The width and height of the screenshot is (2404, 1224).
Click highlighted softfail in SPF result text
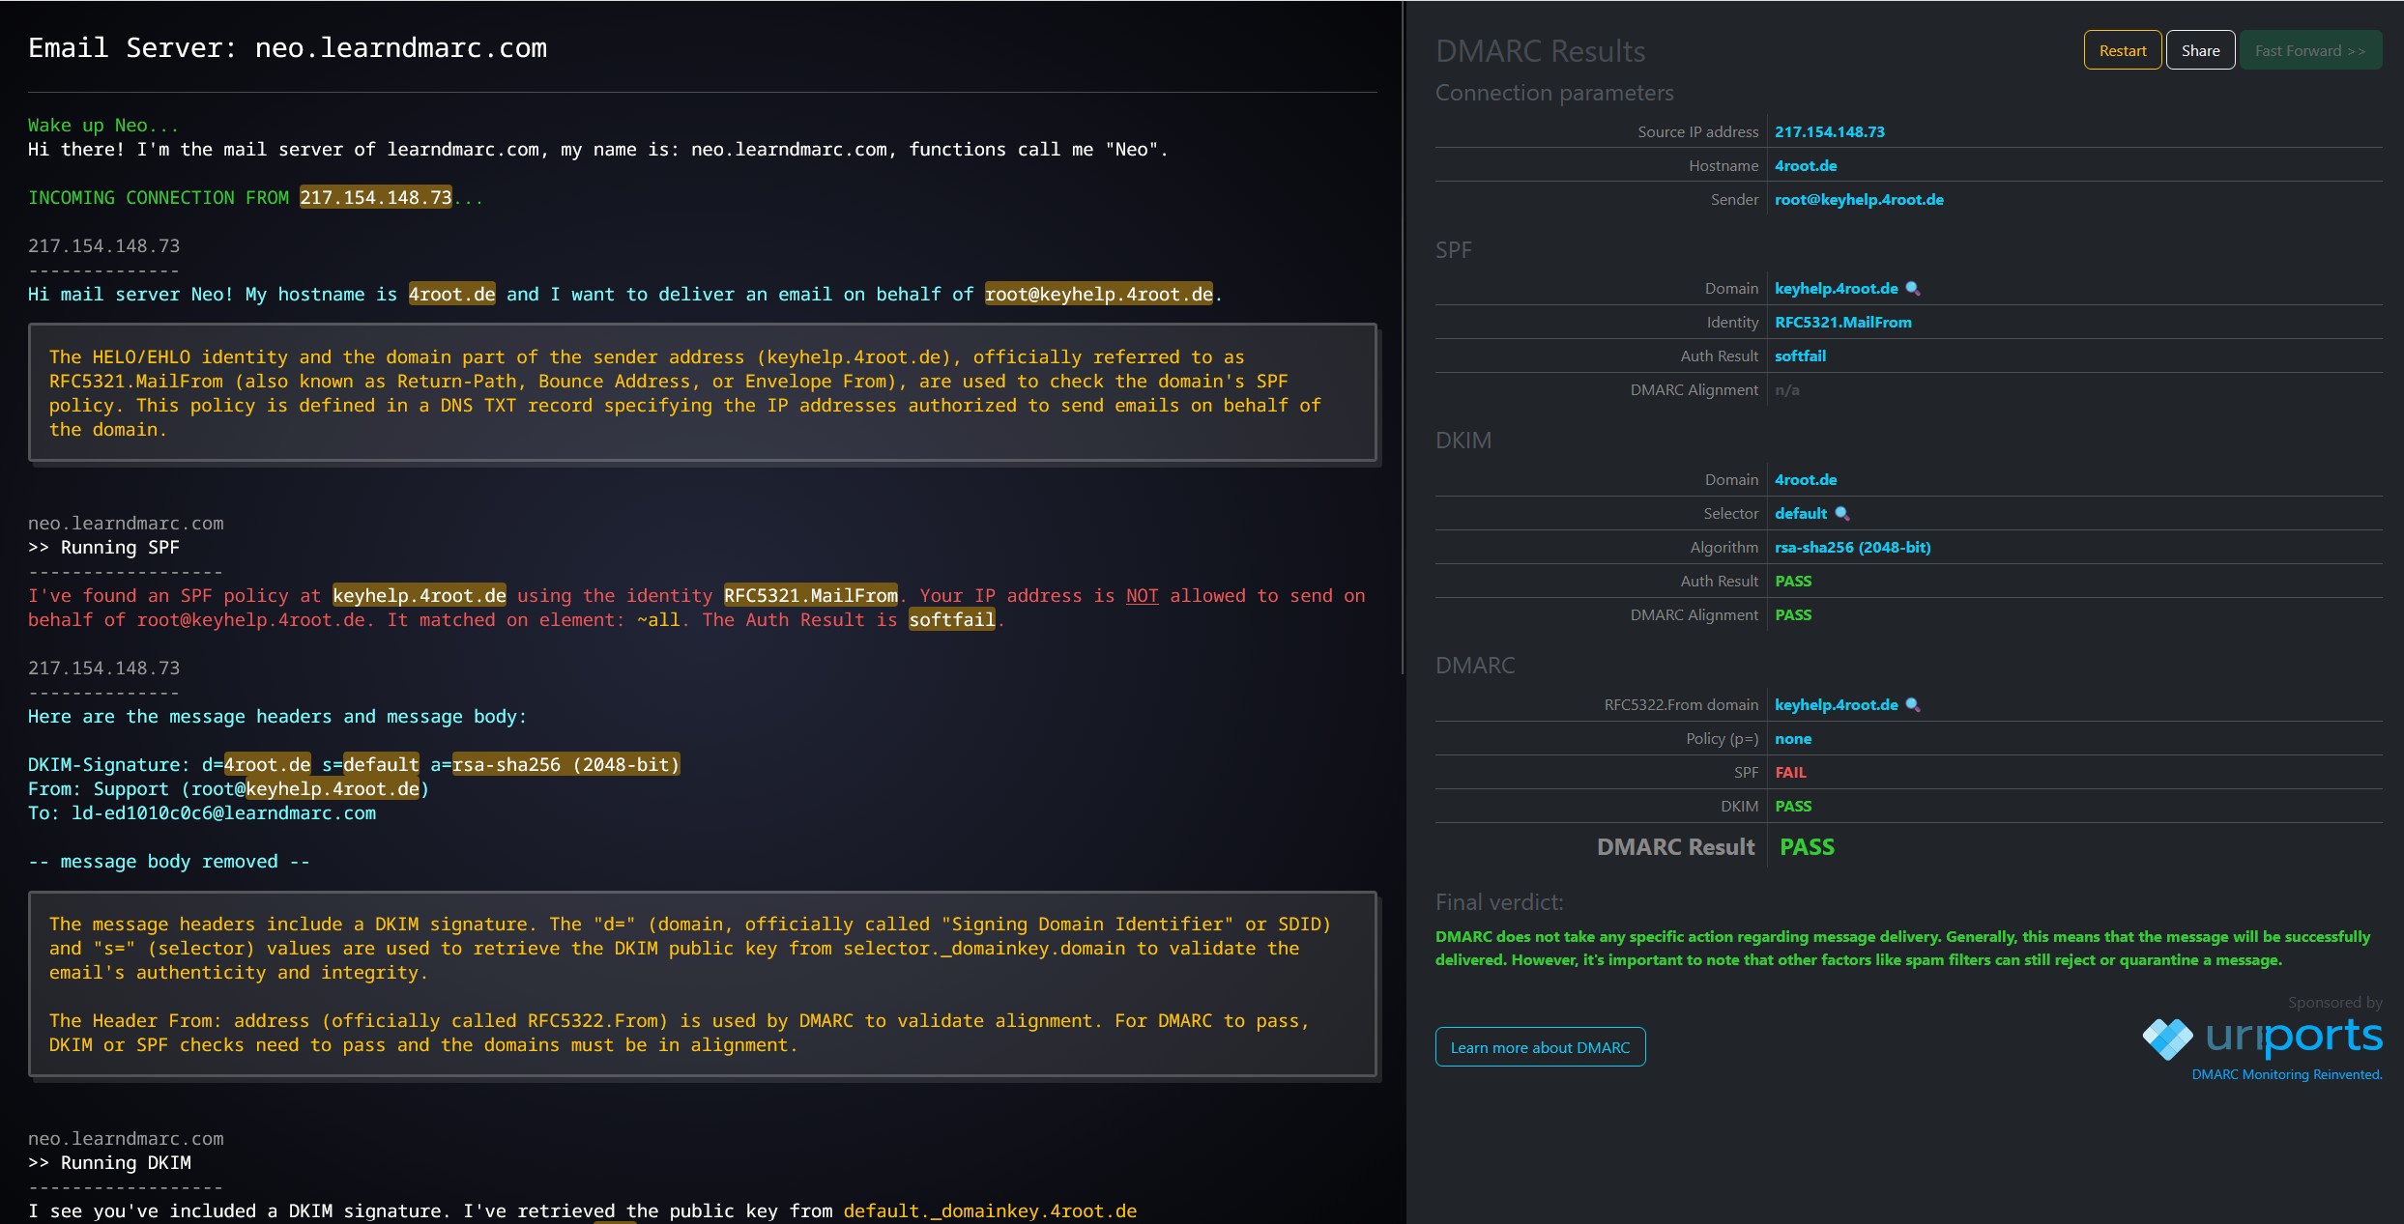pos(951,620)
